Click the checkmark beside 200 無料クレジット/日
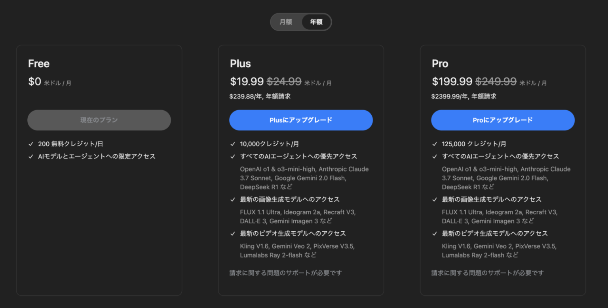Screen dimensions: 608x308 click(31, 144)
